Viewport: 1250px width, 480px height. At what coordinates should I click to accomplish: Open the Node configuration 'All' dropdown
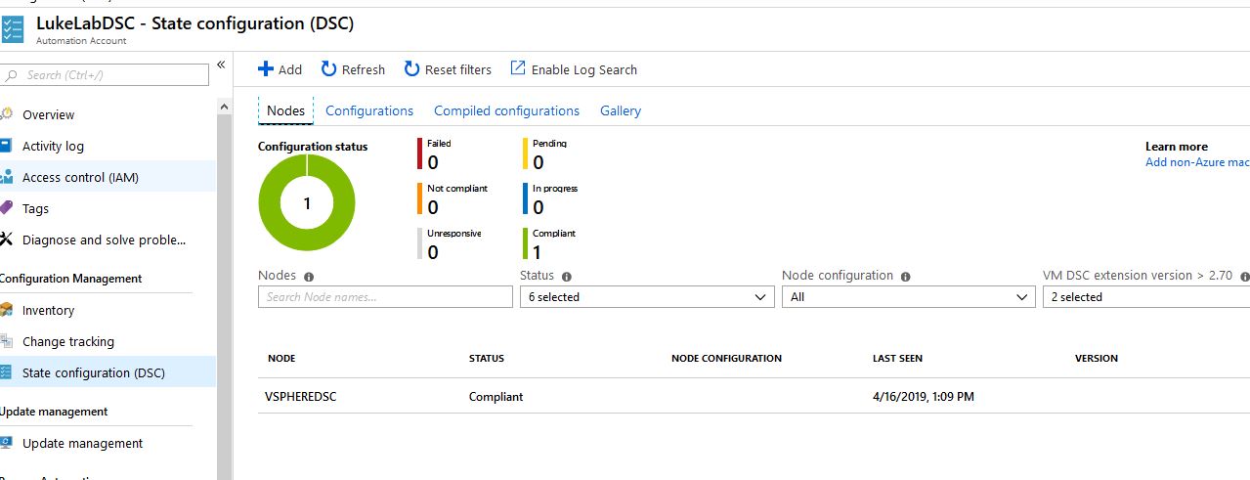tap(908, 296)
